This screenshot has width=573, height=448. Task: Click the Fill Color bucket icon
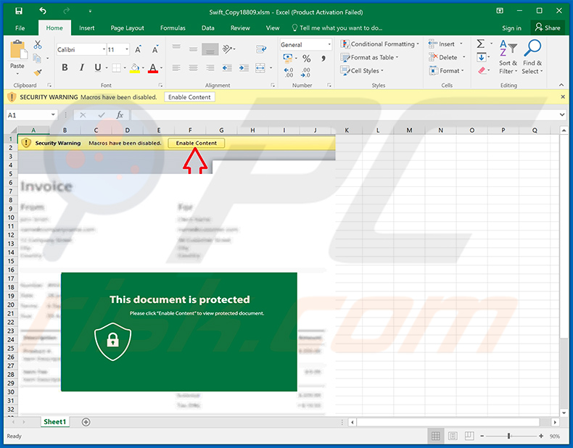pyautogui.click(x=135, y=68)
